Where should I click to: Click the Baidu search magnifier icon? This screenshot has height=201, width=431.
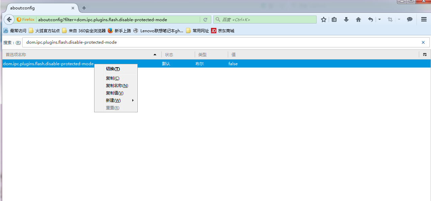(218, 19)
